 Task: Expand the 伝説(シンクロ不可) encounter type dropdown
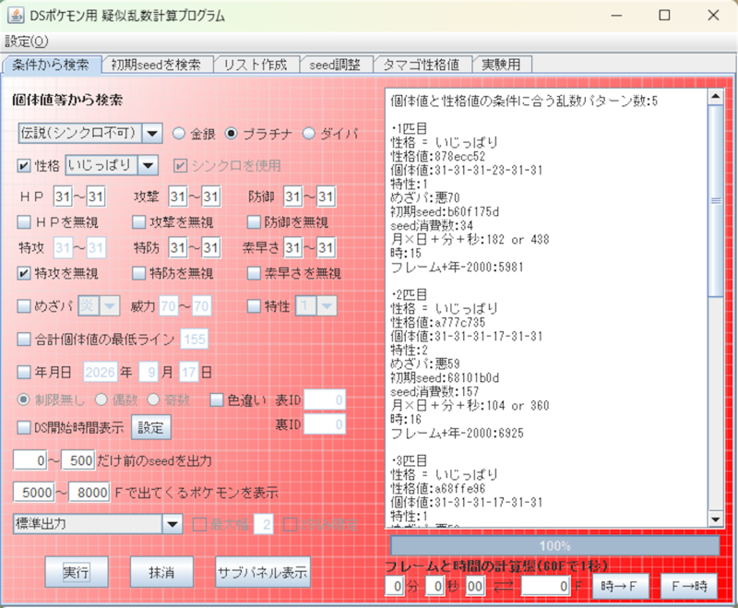(x=152, y=134)
